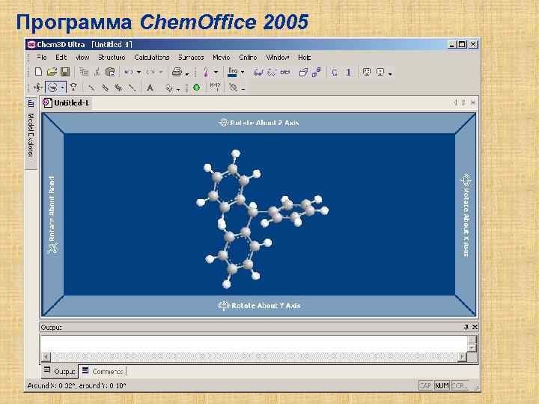The image size is (539, 404).
Task: Select the Double Bond tool
Action: [105, 88]
